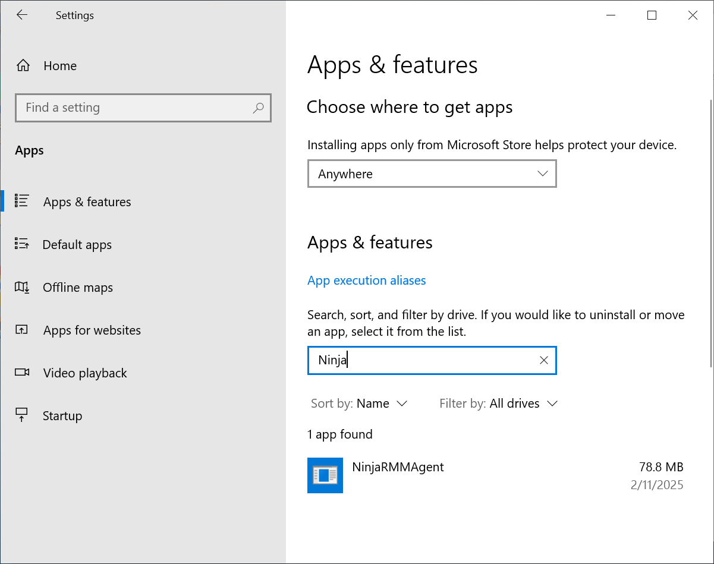Click the Video playback camera icon
Screen dimensions: 714x564
tap(22, 373)
